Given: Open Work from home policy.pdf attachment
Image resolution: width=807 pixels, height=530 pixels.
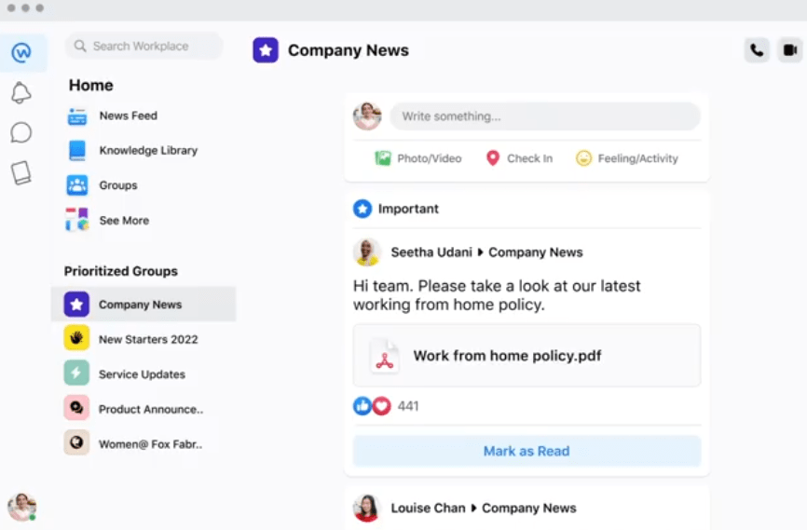Looking at the screenshot, I should coord(527,355).
